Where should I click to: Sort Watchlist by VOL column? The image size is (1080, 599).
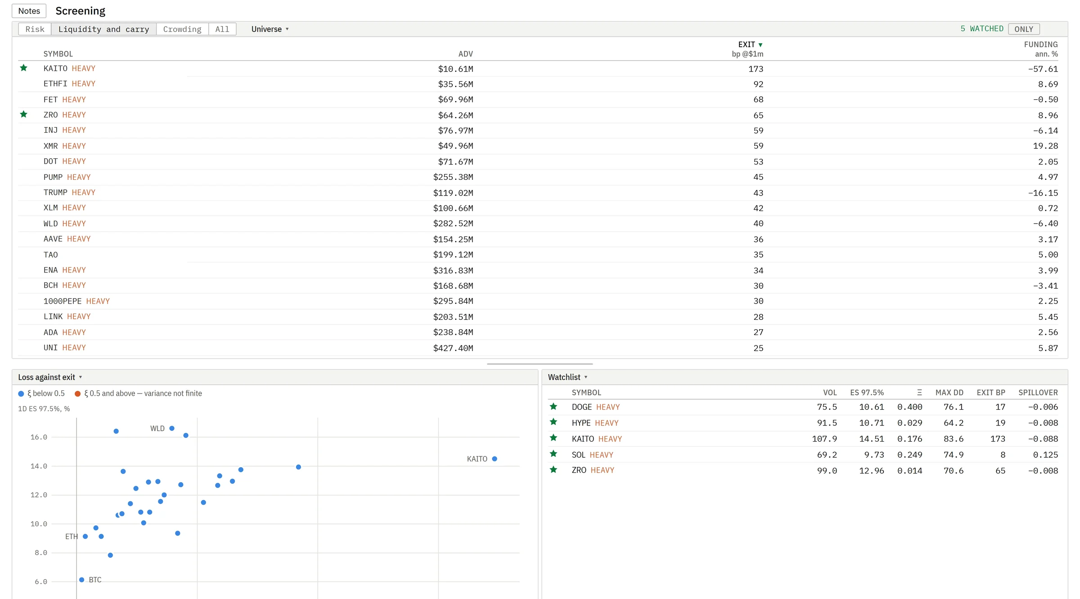[830, 393]
